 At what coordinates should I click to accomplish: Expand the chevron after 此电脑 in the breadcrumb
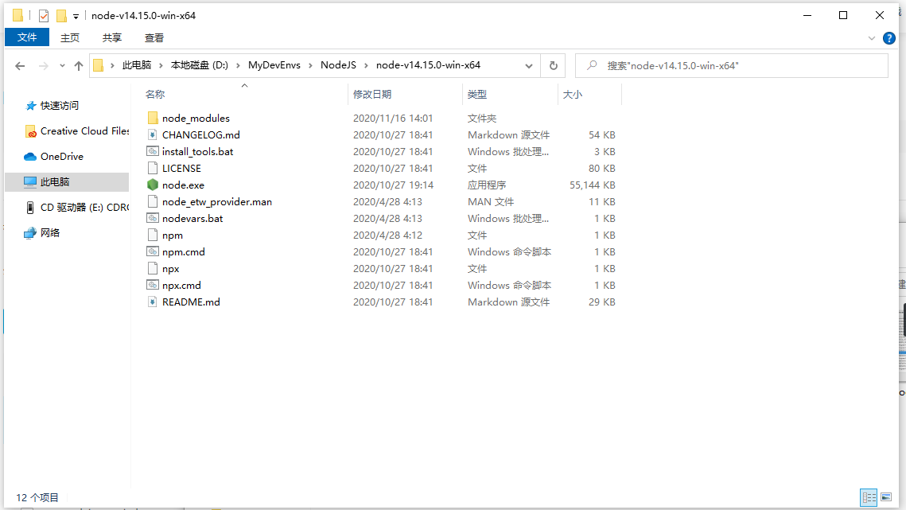click(x=161, y=65)
